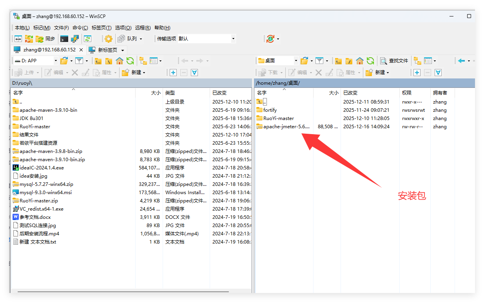Click the remote panel filter funnel icon
This screenshot has height=302, width=484.
click(x=319, y=61)
